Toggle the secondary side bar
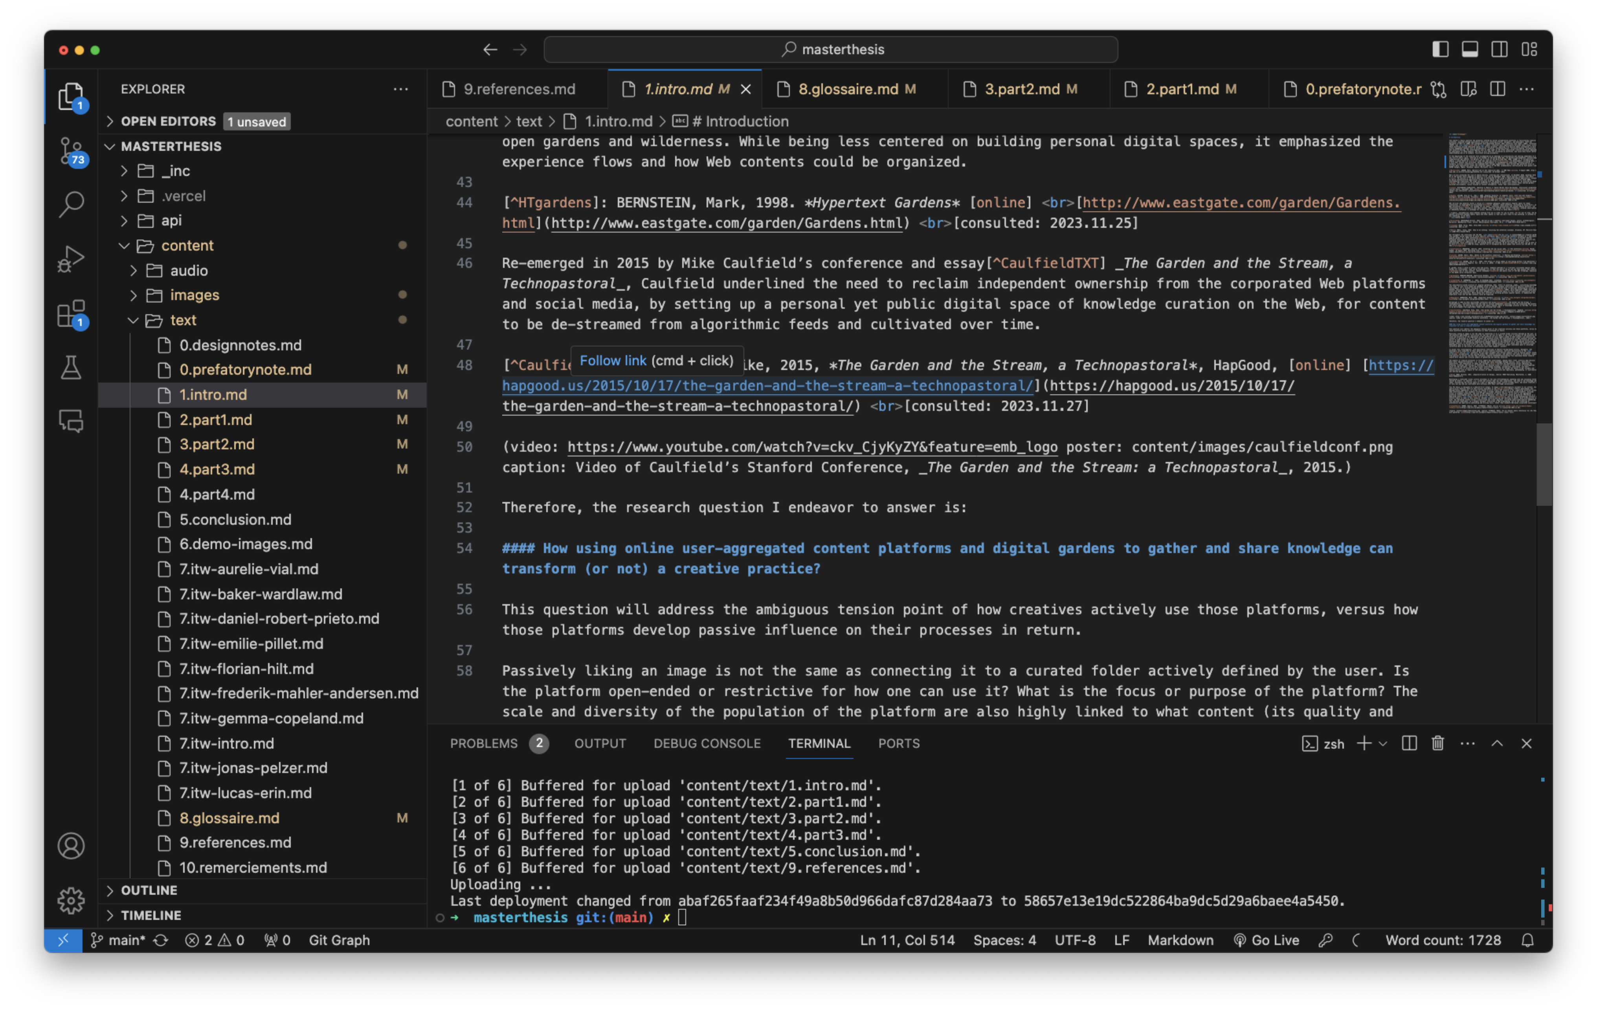This screenshot has width=1597, height=1011. (x=1499, y=49)
